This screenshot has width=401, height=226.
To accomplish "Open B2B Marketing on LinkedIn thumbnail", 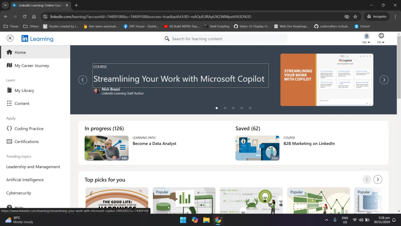I will [x=258, y=148].
